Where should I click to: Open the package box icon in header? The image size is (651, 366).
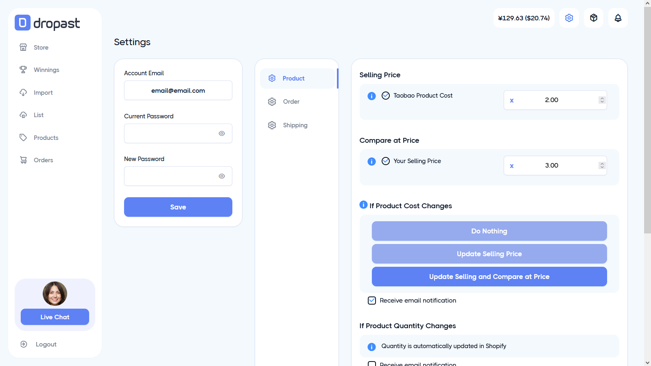pos(593,18)
